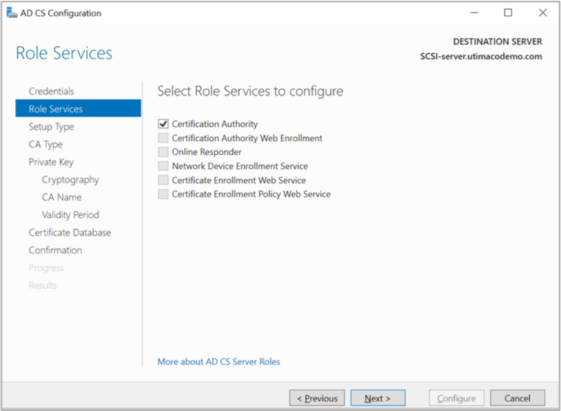The image size is (561, 411).
Task: Open the Confirmation step
Action: point(55,250)
